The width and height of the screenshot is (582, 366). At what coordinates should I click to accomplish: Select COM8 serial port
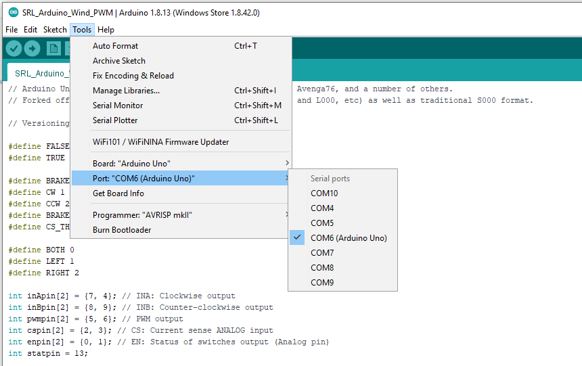click(342, 268)
